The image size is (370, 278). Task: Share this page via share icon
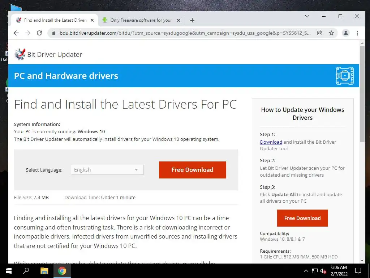(319, 33)
